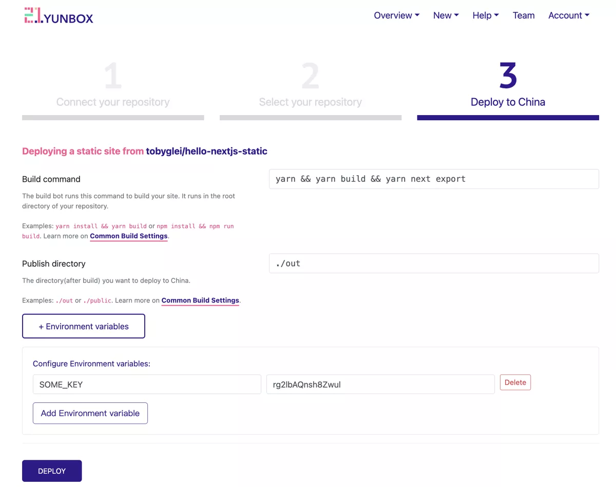Click the Build command label
This screenshot has width=616, height=487.
tap(51, 179)
